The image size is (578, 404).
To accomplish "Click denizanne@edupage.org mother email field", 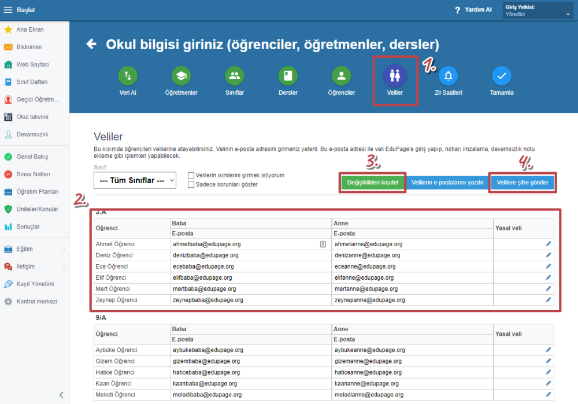I will tap(412, 255).
